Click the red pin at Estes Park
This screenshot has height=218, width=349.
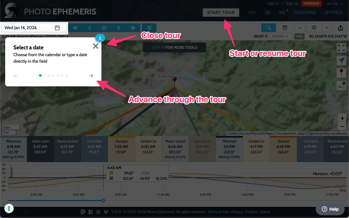tap(174, 80)
